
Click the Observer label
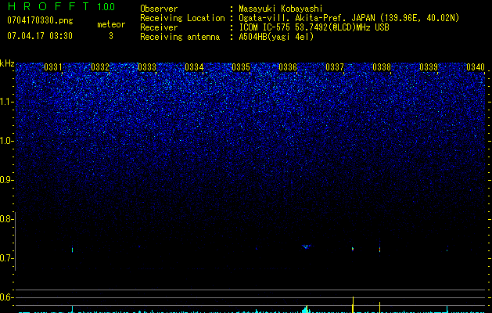[159, 9]
